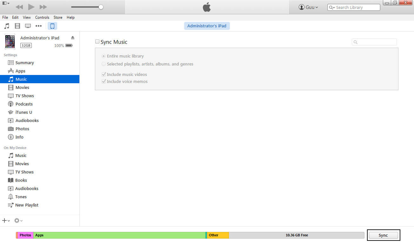
Task: Open Podcasts in sidebar
Action: tap(40, 104)
